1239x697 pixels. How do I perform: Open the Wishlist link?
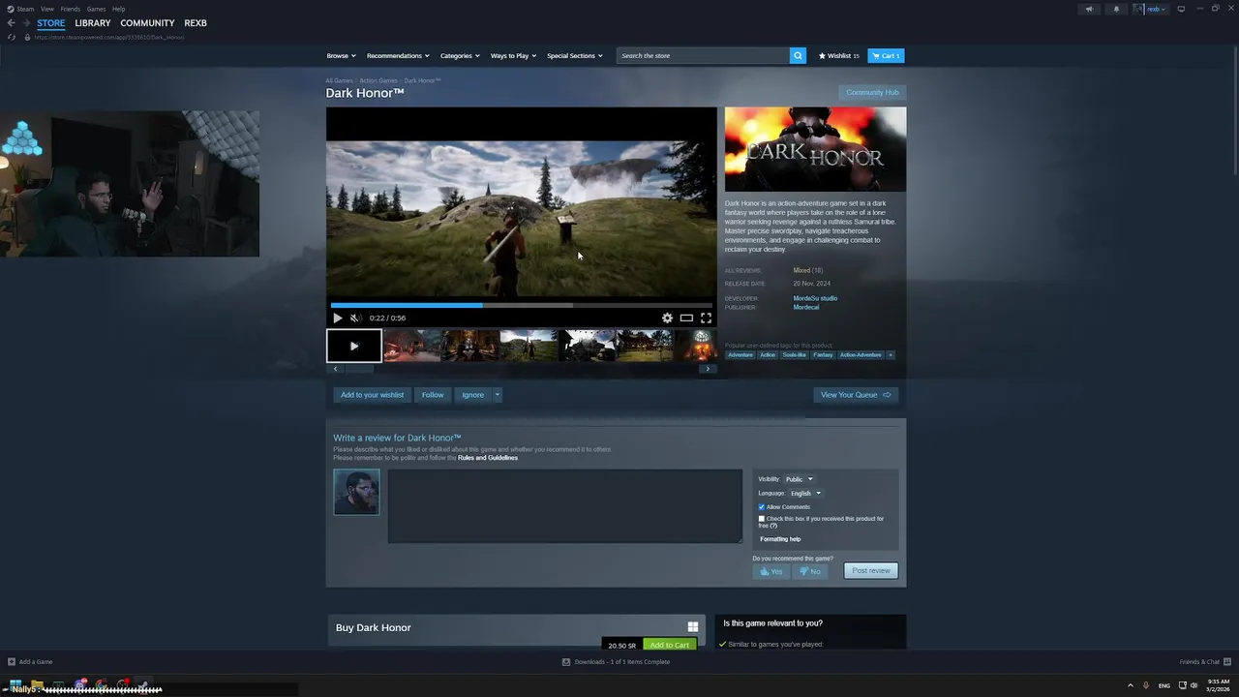click(839, 55)
